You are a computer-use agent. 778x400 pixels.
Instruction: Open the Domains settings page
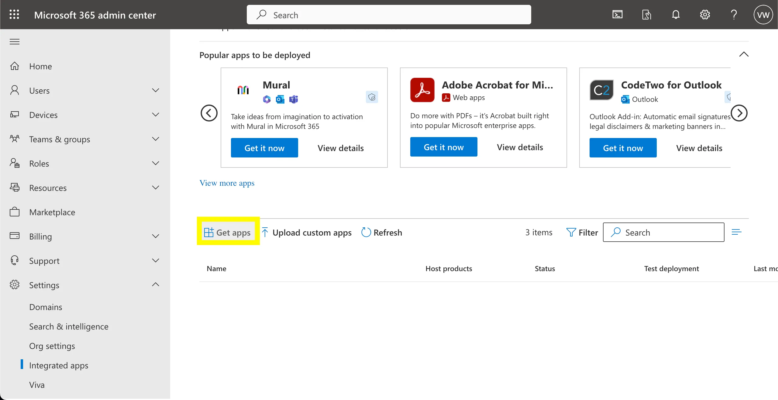point(46,307)
